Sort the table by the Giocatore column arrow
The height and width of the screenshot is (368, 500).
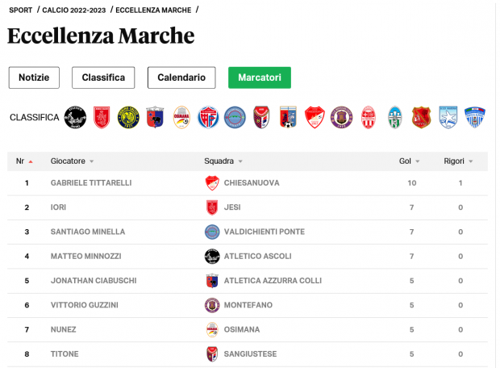[92, 161]
